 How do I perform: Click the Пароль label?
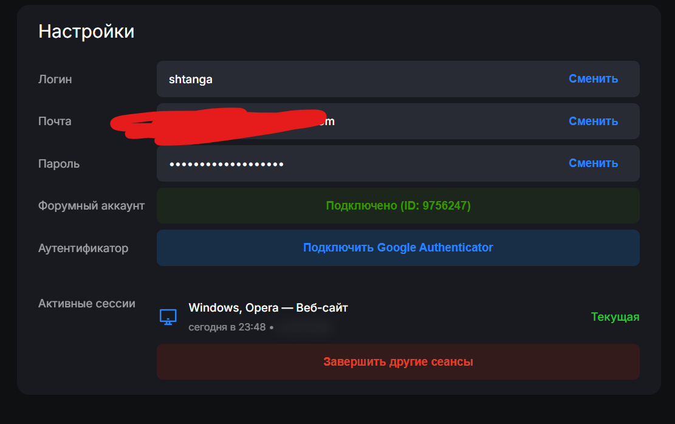tap(59, 164)
